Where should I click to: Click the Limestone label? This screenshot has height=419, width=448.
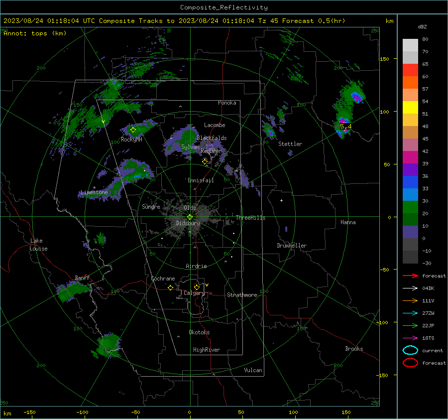(x=94, y=192)
